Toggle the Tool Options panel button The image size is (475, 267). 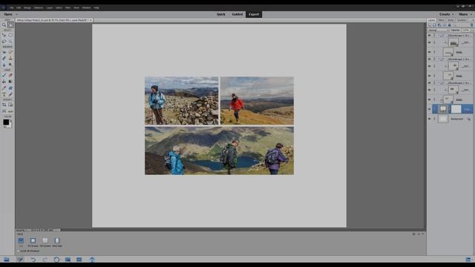click(x=20, y=260)
